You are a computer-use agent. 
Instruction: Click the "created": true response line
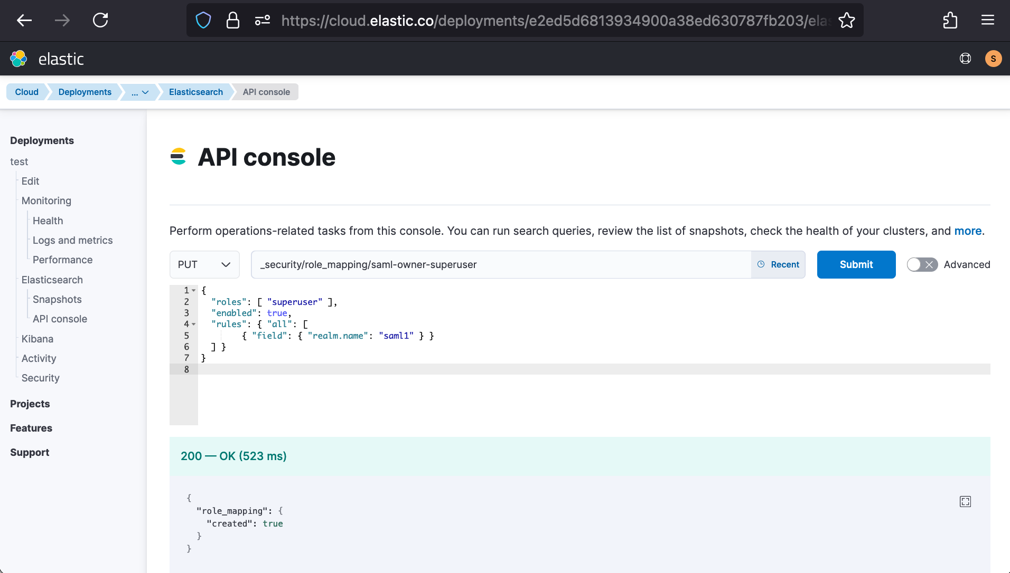pos(245,523)
